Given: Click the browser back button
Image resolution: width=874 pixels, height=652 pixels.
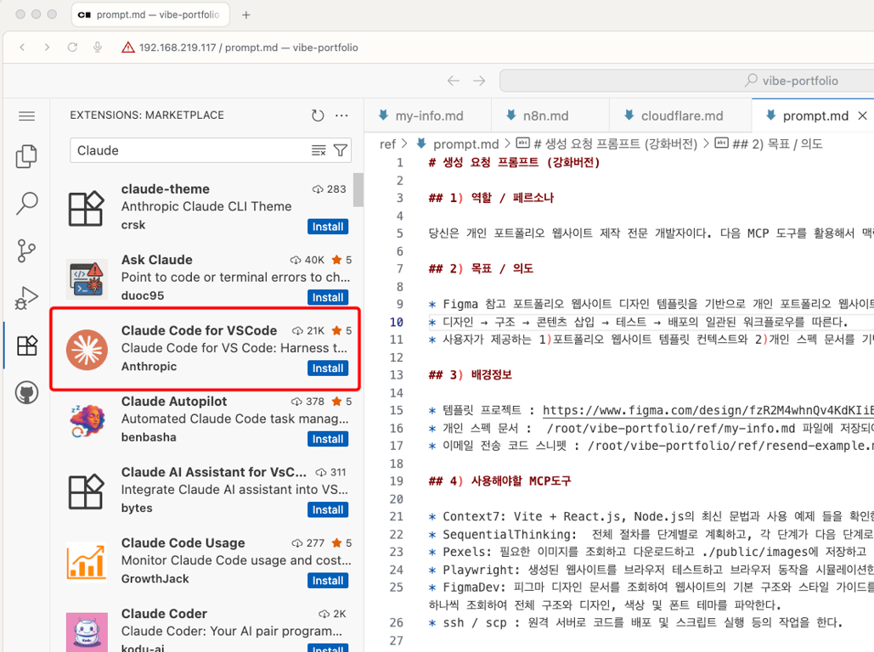Looking at the screenshot, I should (x=22, y=48).
